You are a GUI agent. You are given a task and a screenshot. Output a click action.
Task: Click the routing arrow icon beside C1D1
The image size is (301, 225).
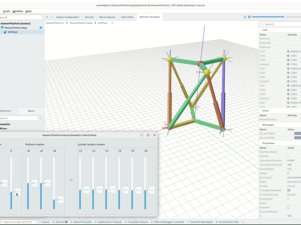coord(288,51)
